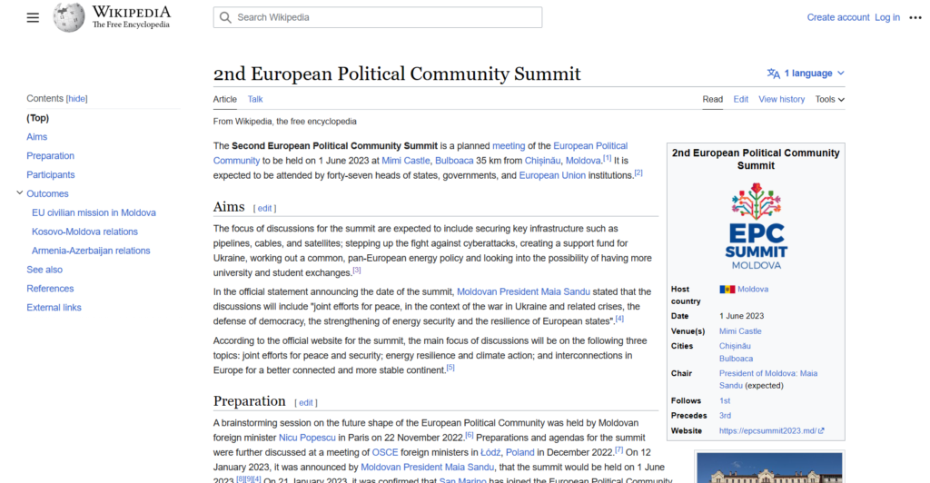Go to See also in contents
This screenshot has width=930, height=483.
45,270
